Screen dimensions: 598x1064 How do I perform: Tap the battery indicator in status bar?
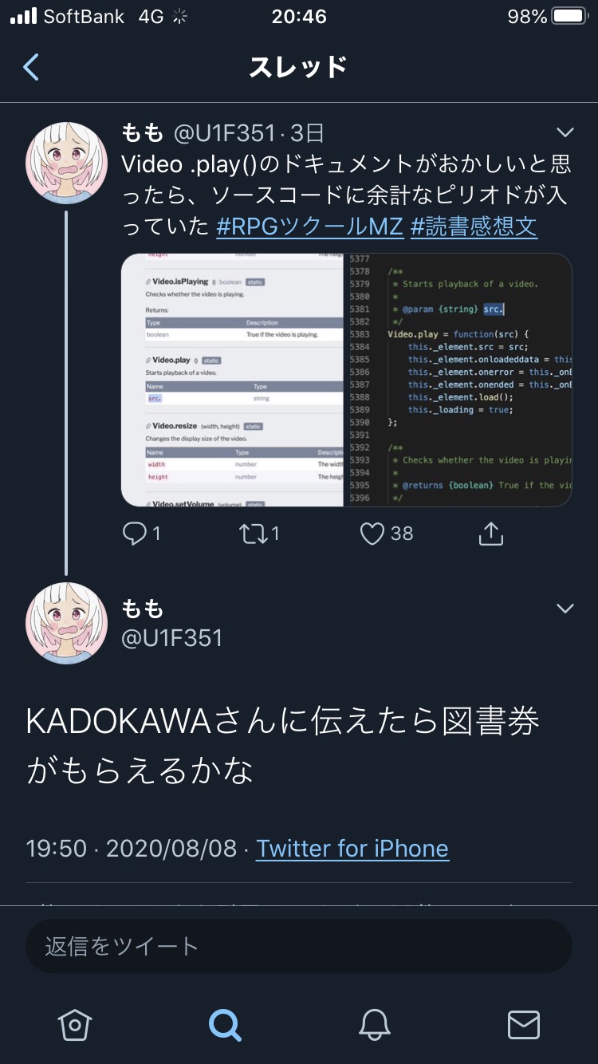569,17
